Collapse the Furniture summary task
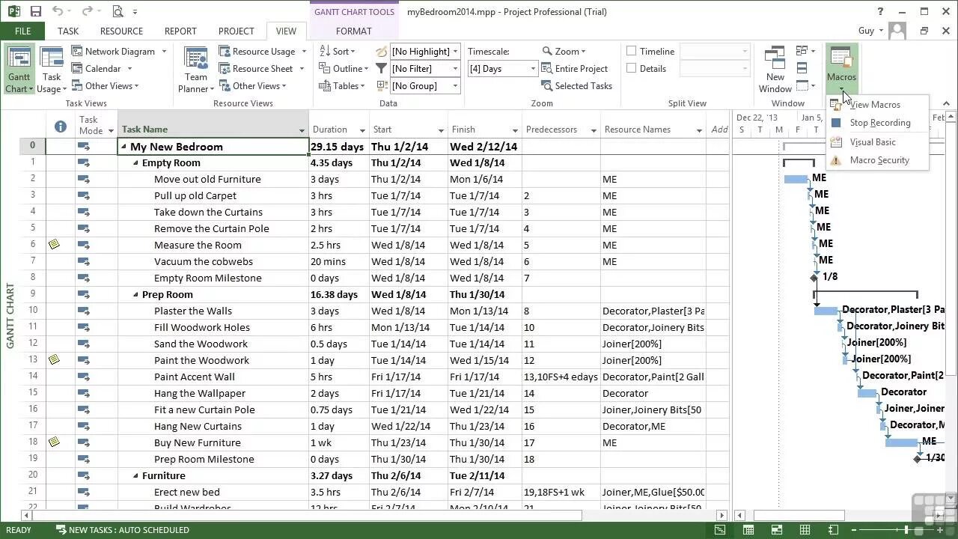This screenshot has height=539, width=958. tap(135, 475)
